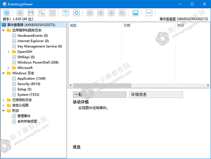Click the add (plus) toolbar icon
211x159 pixels.
7,13
